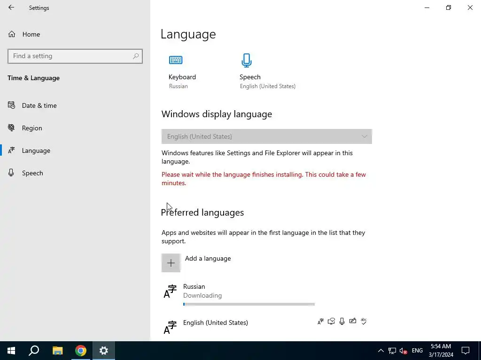Select the Russian language entry
Viewport: 481px width, 360px height.
[x=266, y=295]
